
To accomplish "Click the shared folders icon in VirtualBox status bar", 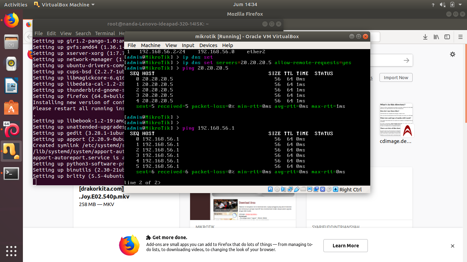I will coord(303,189).
